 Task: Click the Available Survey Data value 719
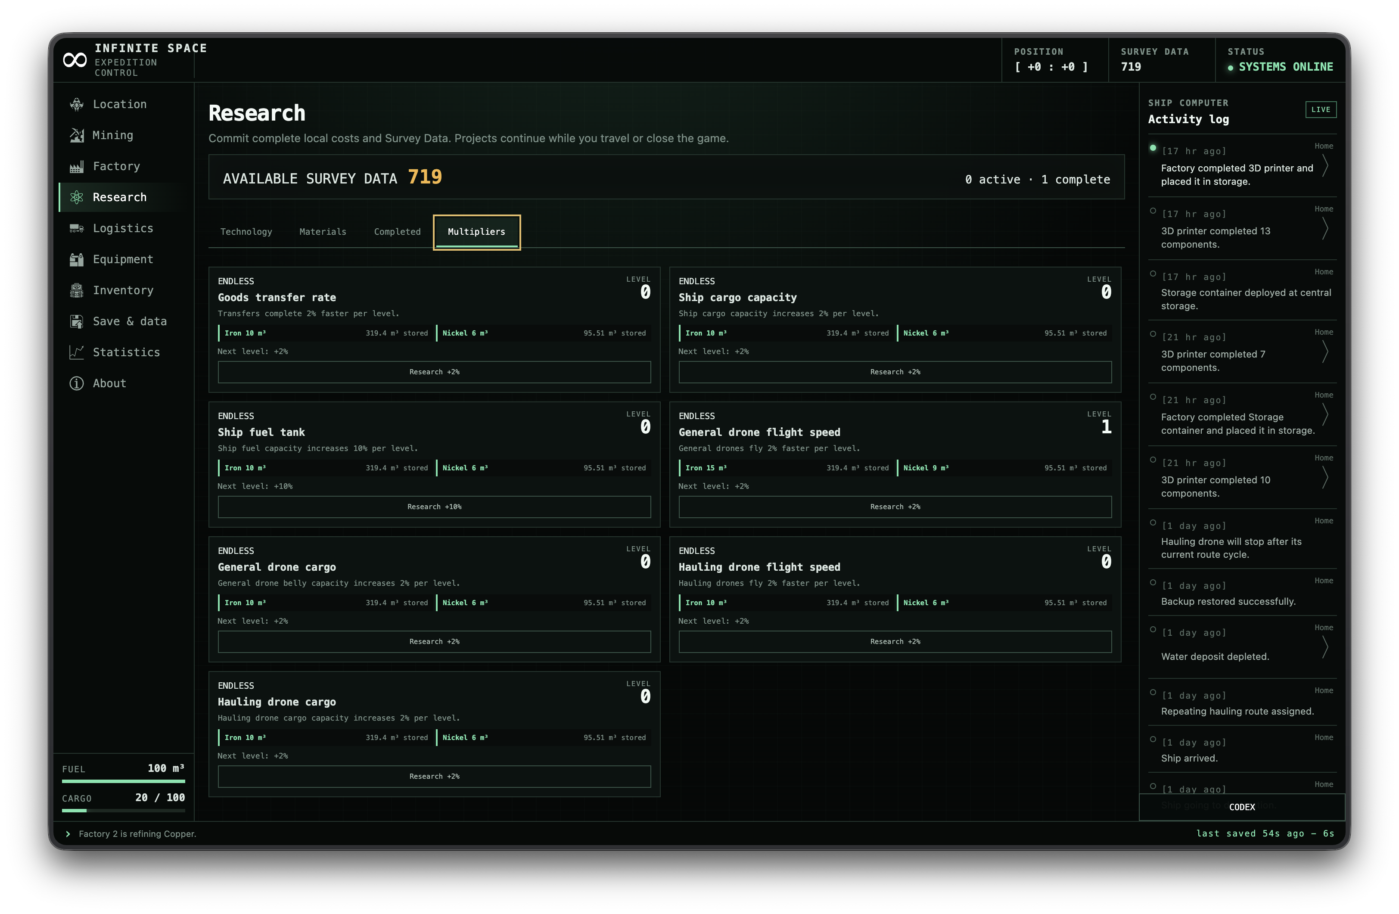425,177
